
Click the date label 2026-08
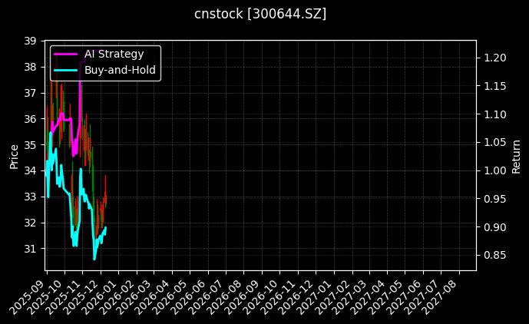226,296
